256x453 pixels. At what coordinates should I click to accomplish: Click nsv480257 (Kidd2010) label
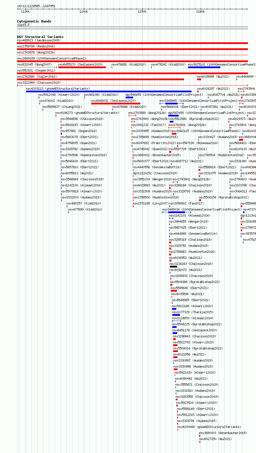[84, 203]
